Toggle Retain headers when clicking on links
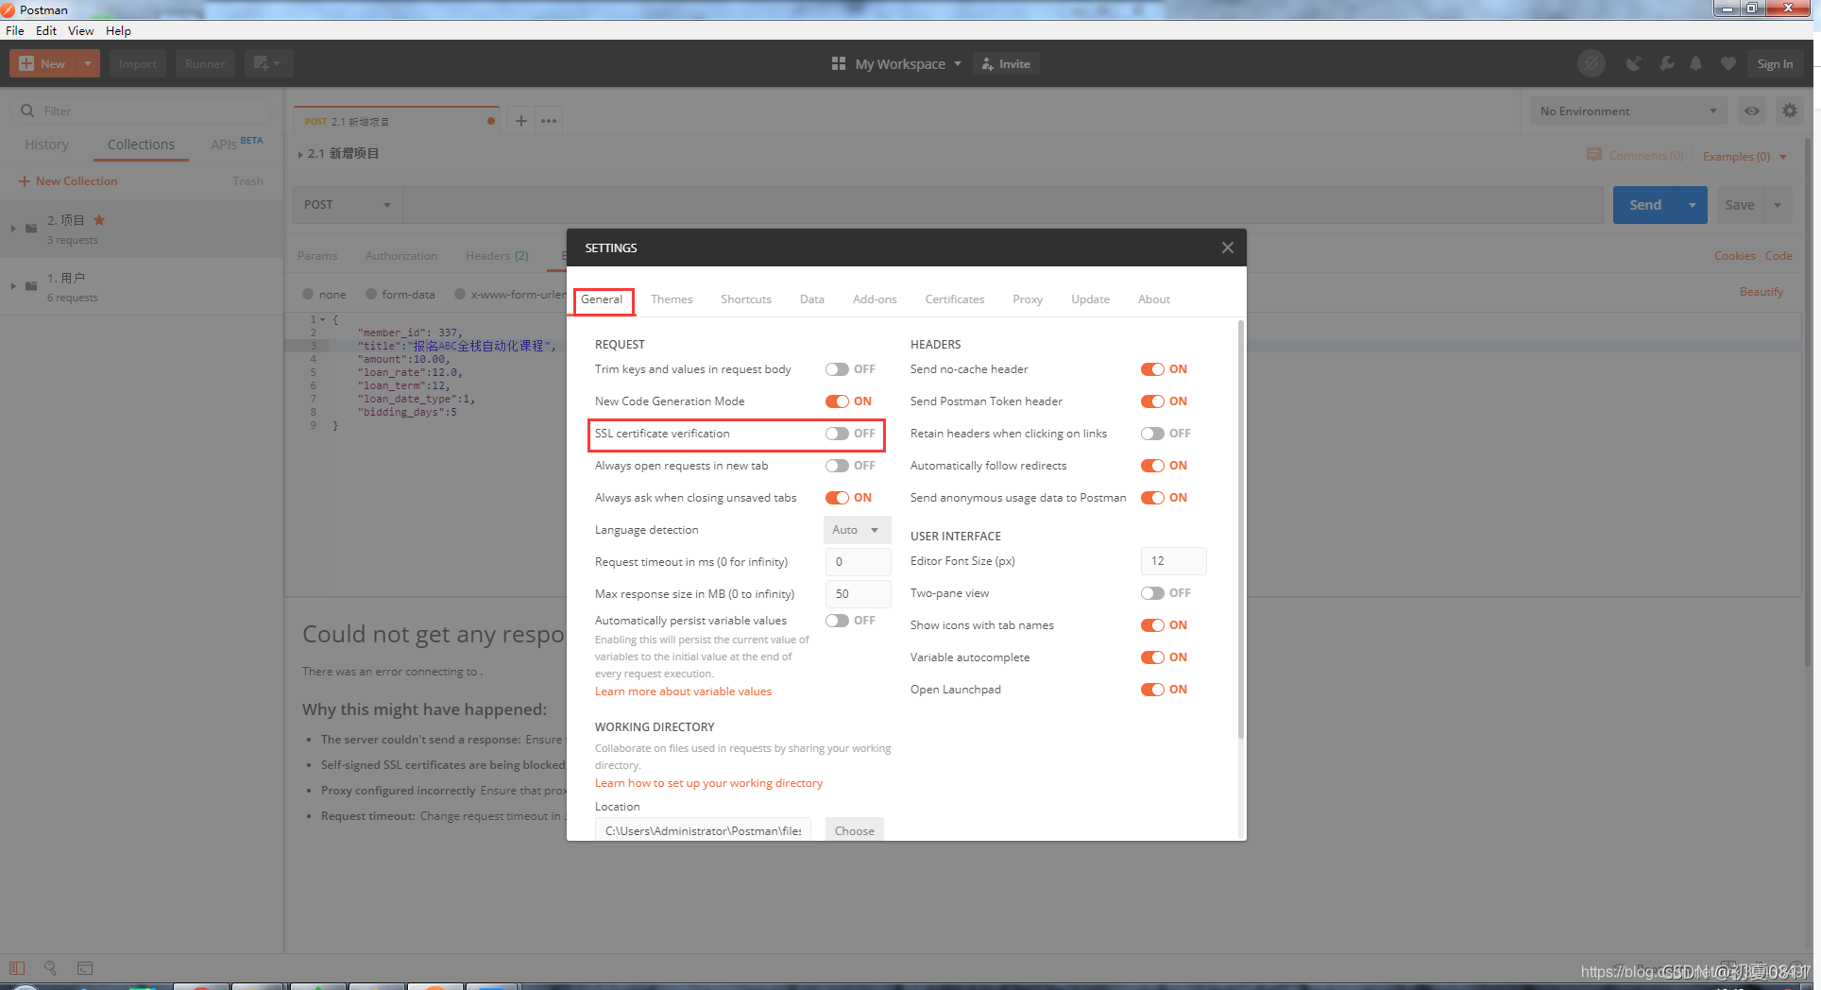This screenshot has width=1821, height=990. click(1152, 434)
